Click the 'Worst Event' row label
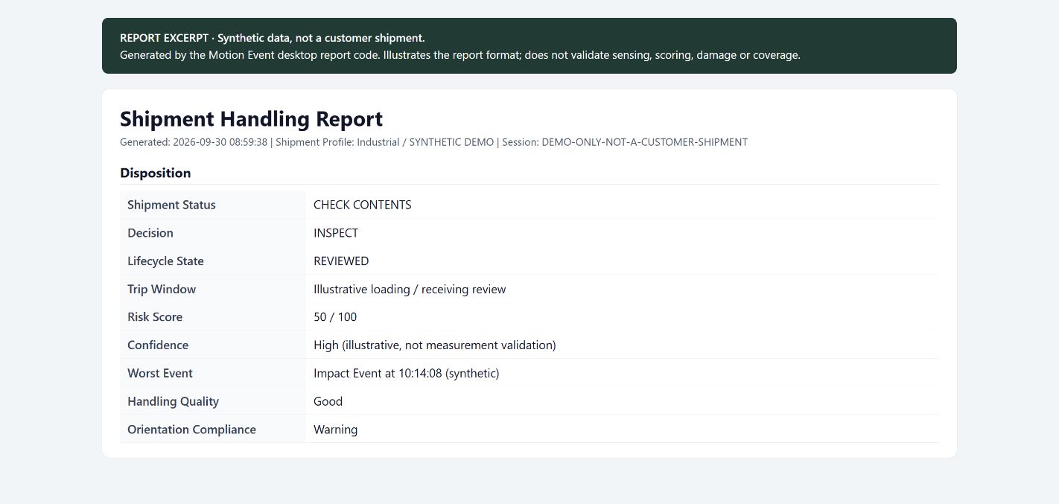Viewport: 1059px width, 504px height. point(160,374)
